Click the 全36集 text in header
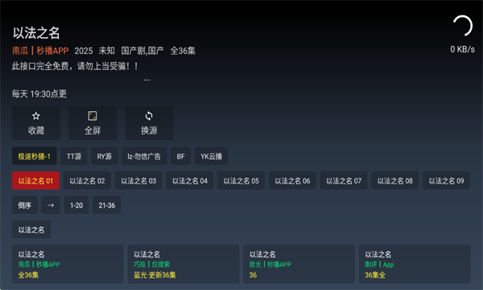 click(x=183, y=51)
